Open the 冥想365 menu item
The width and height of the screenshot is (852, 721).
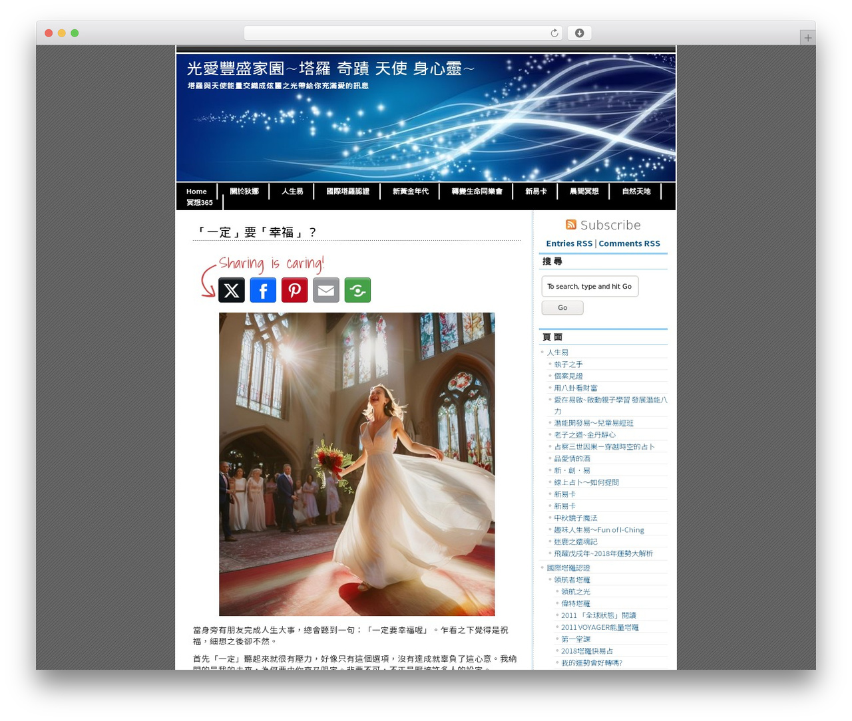pos(199,203)
